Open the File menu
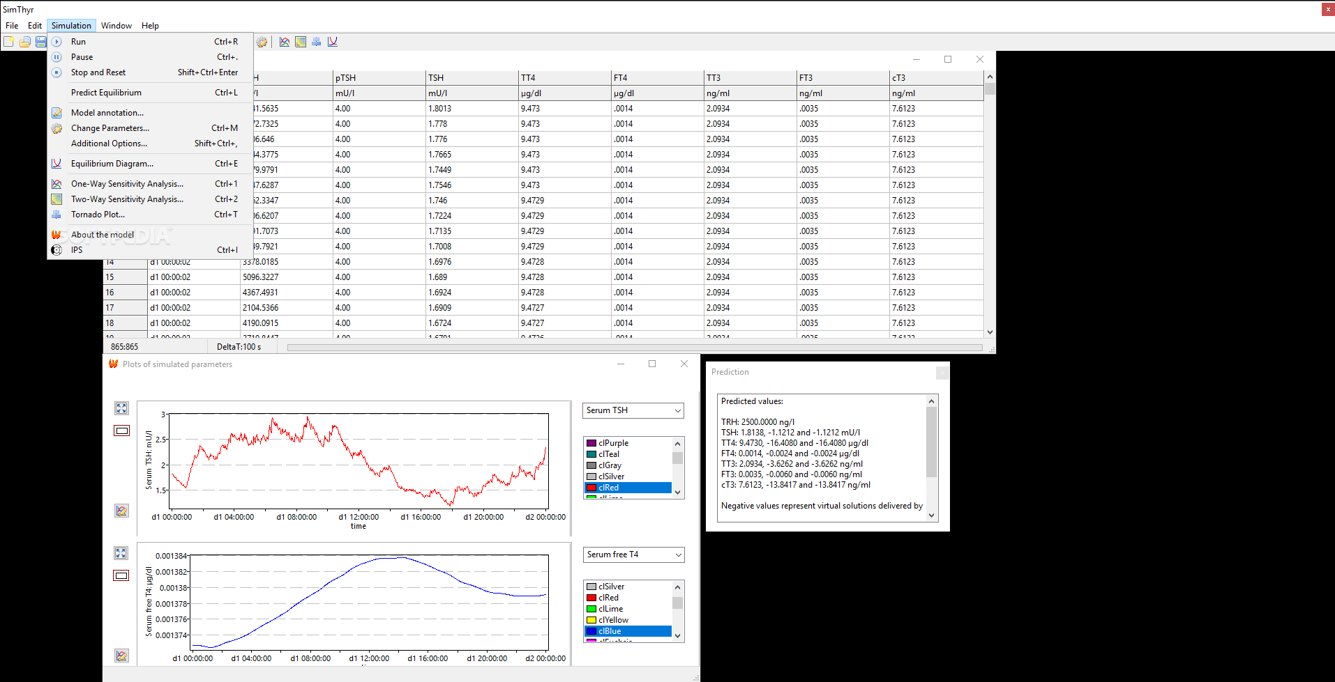This screenshot has height=682, width=1335. [12, 26]
